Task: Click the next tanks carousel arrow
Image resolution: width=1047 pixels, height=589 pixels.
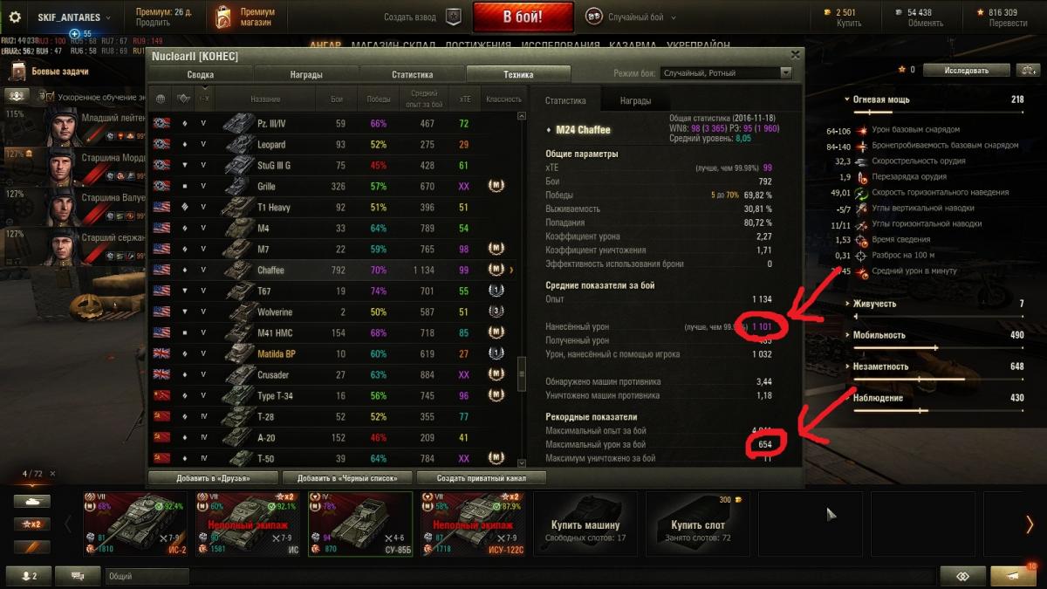Action: coord(1030,524)
